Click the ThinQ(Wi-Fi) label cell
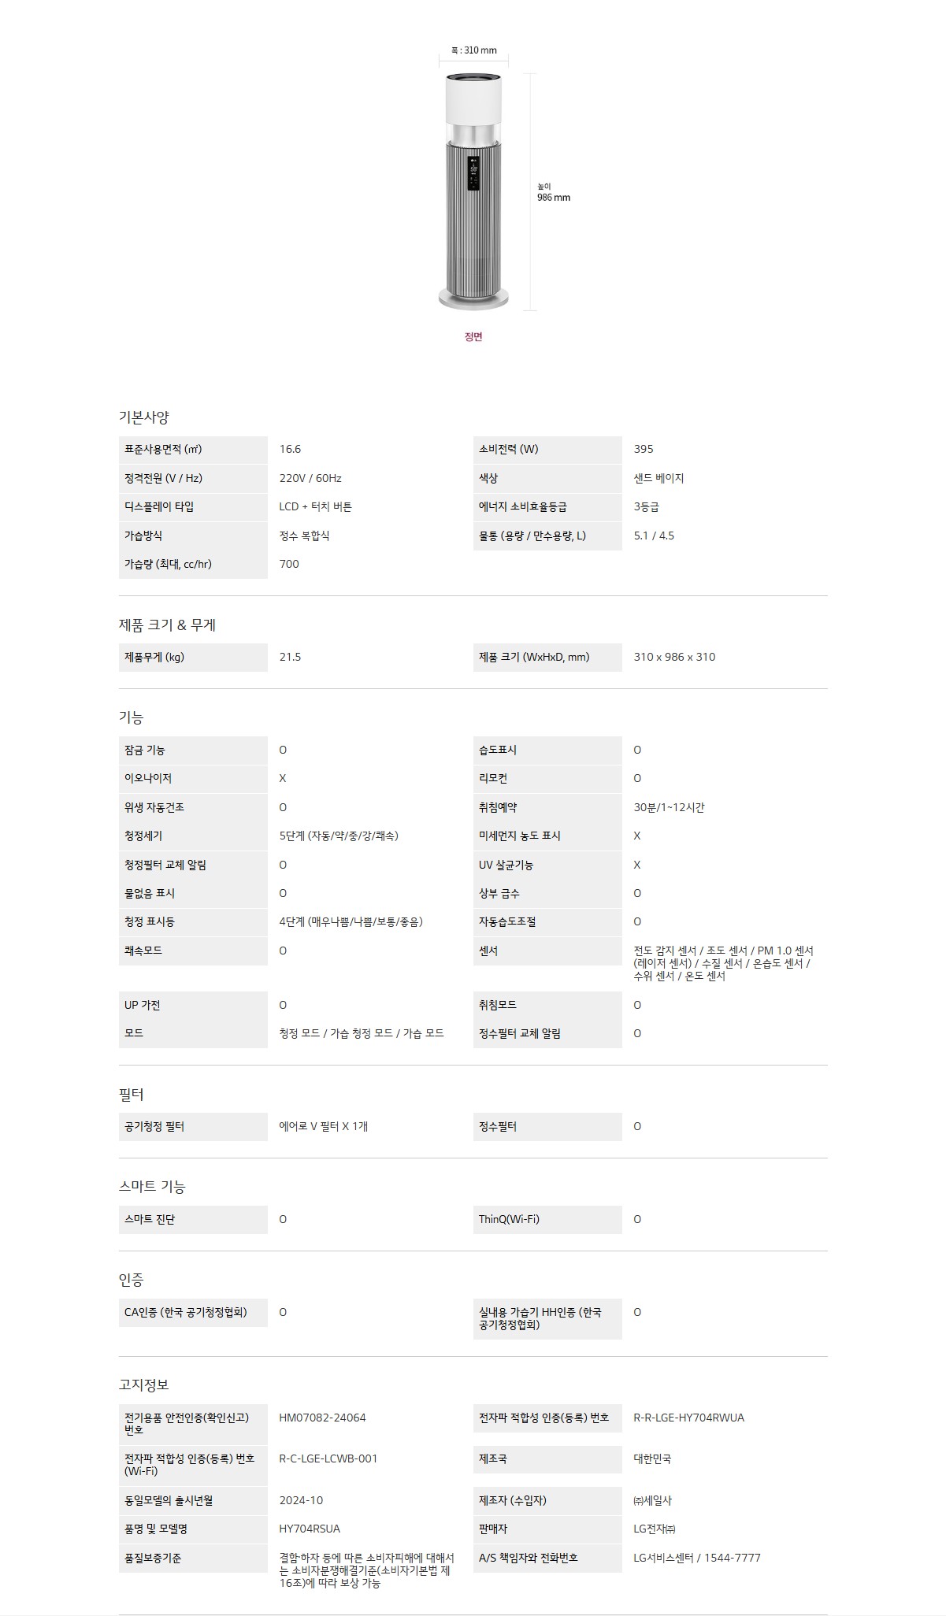 [x=509, y=1219]
